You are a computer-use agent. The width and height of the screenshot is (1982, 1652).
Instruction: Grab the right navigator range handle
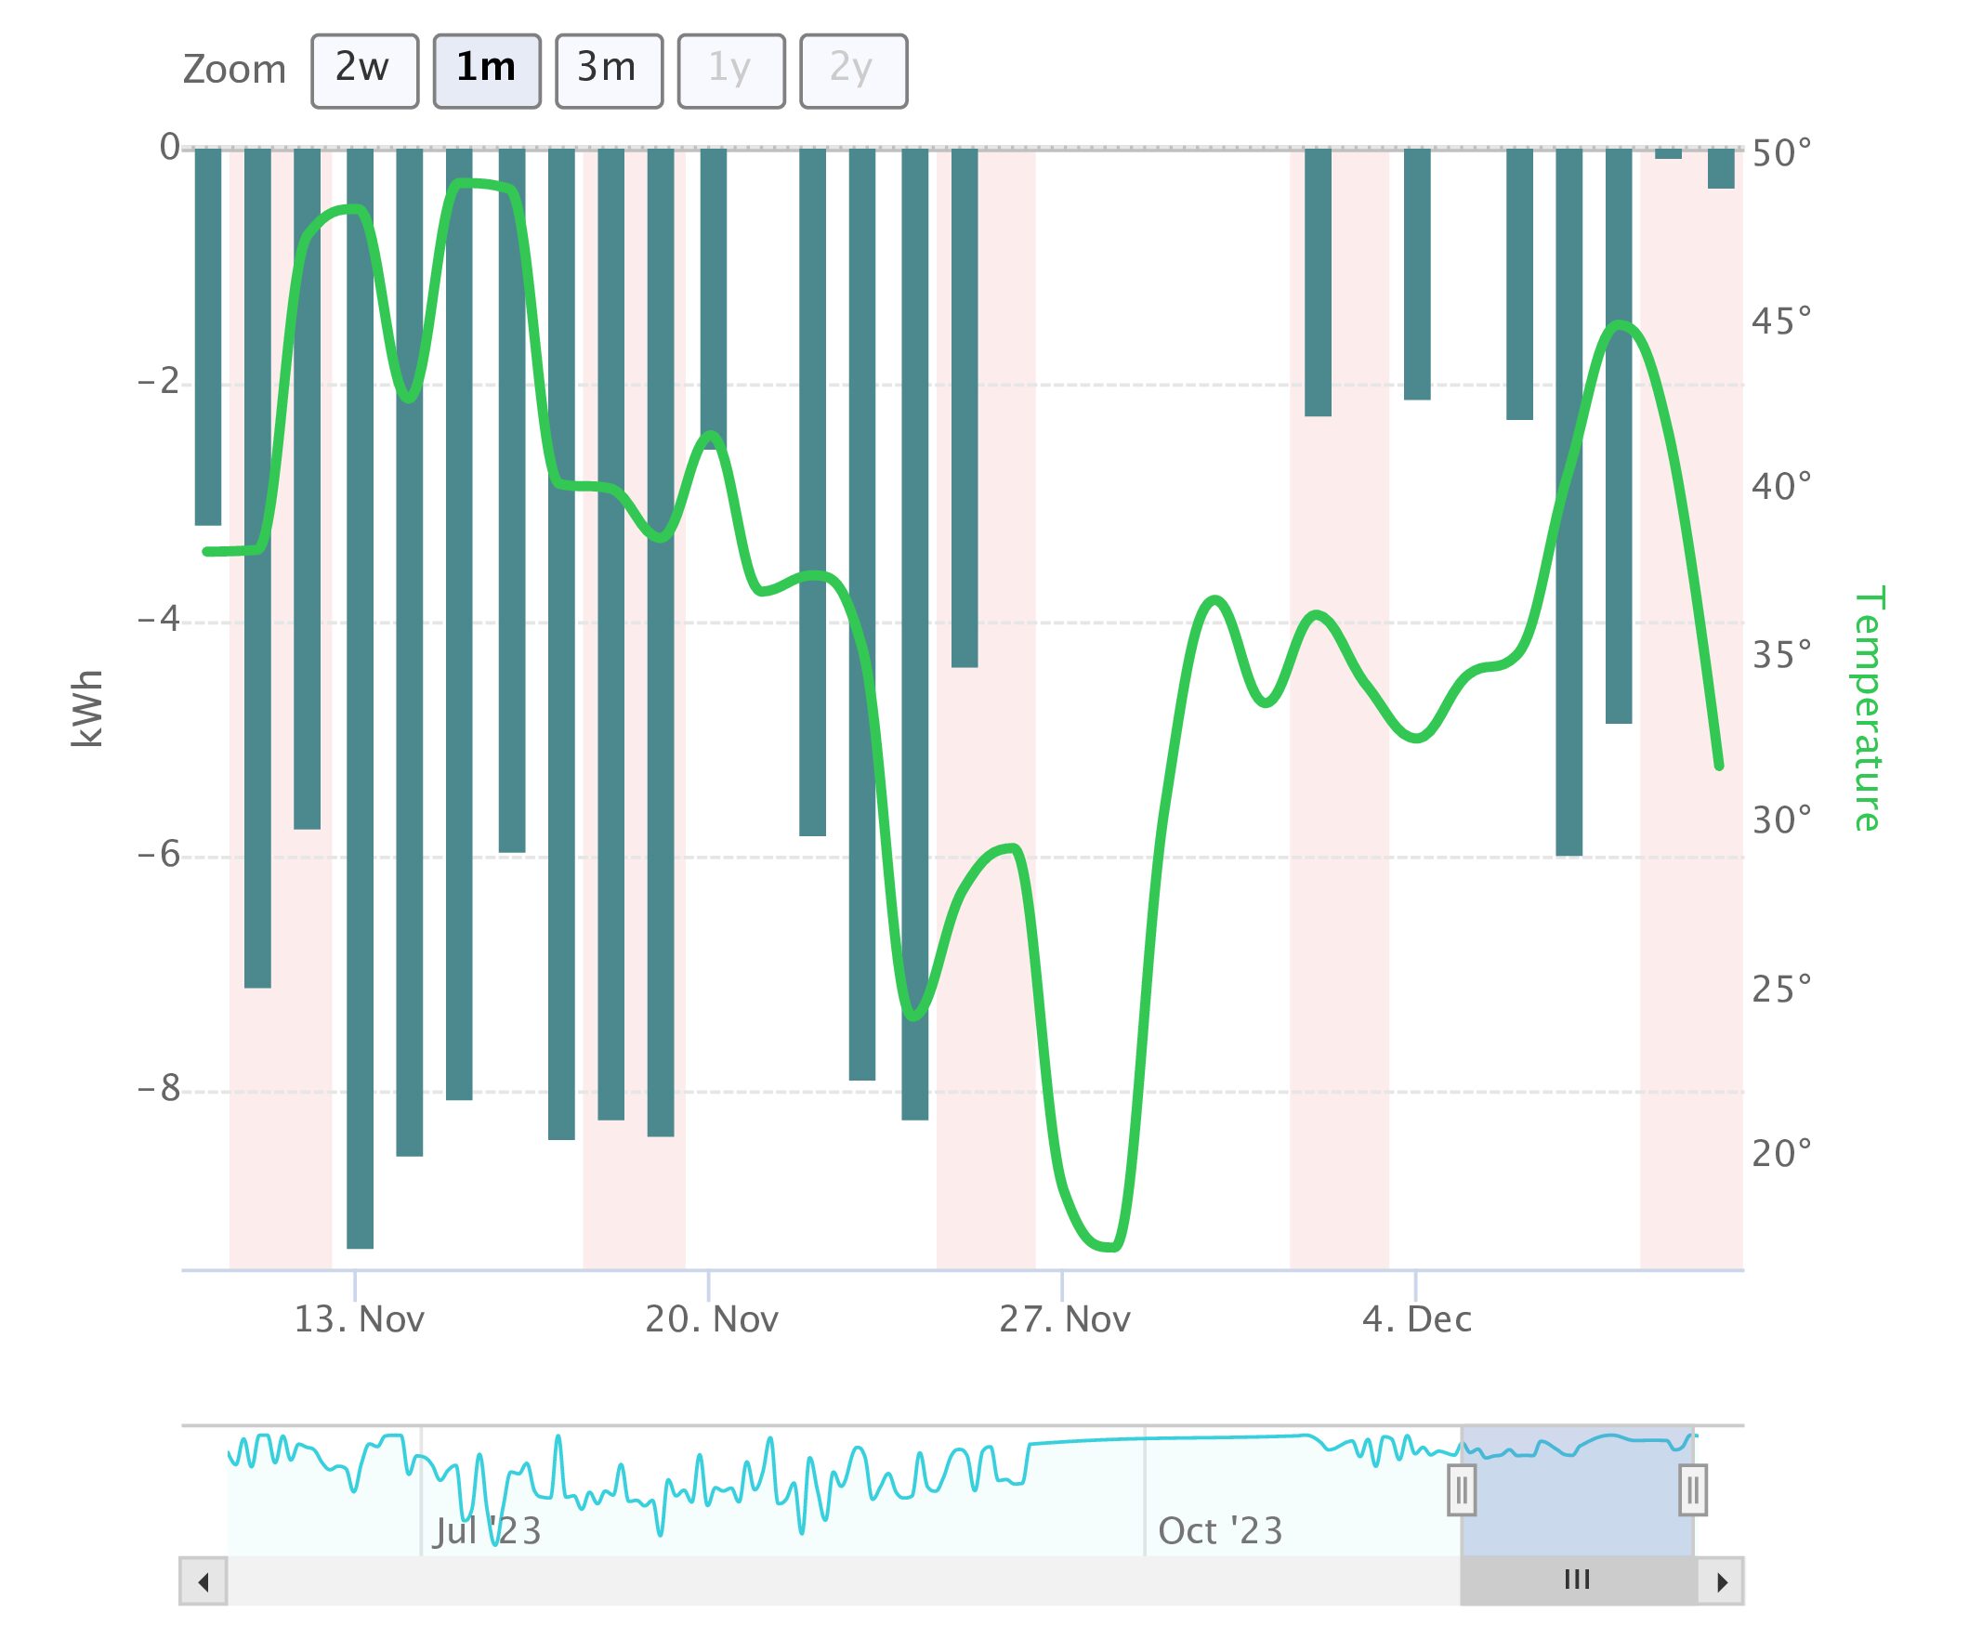1692,1491
